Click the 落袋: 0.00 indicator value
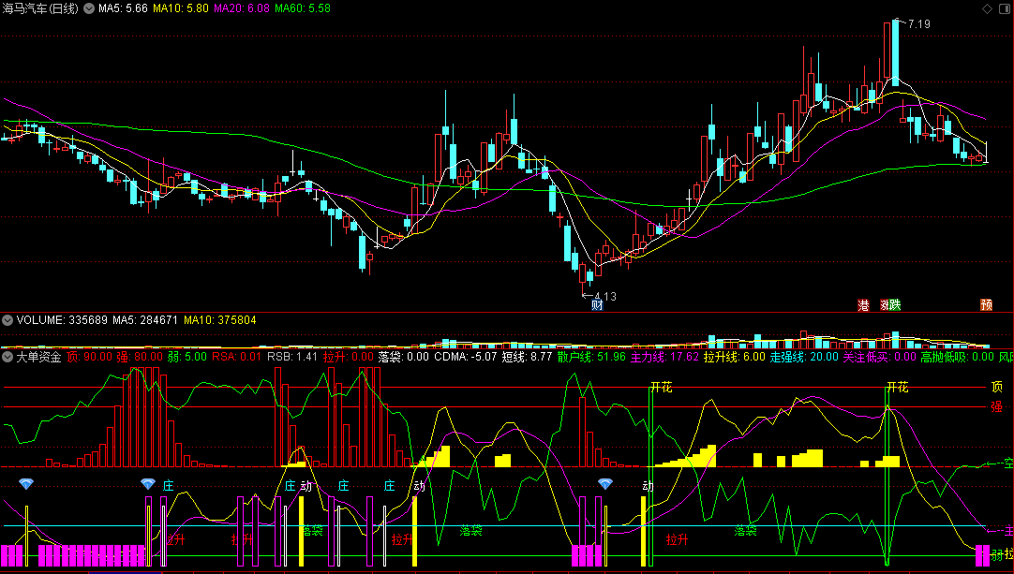The width and height of the screenshot is (1014, 574). [404, 357]
